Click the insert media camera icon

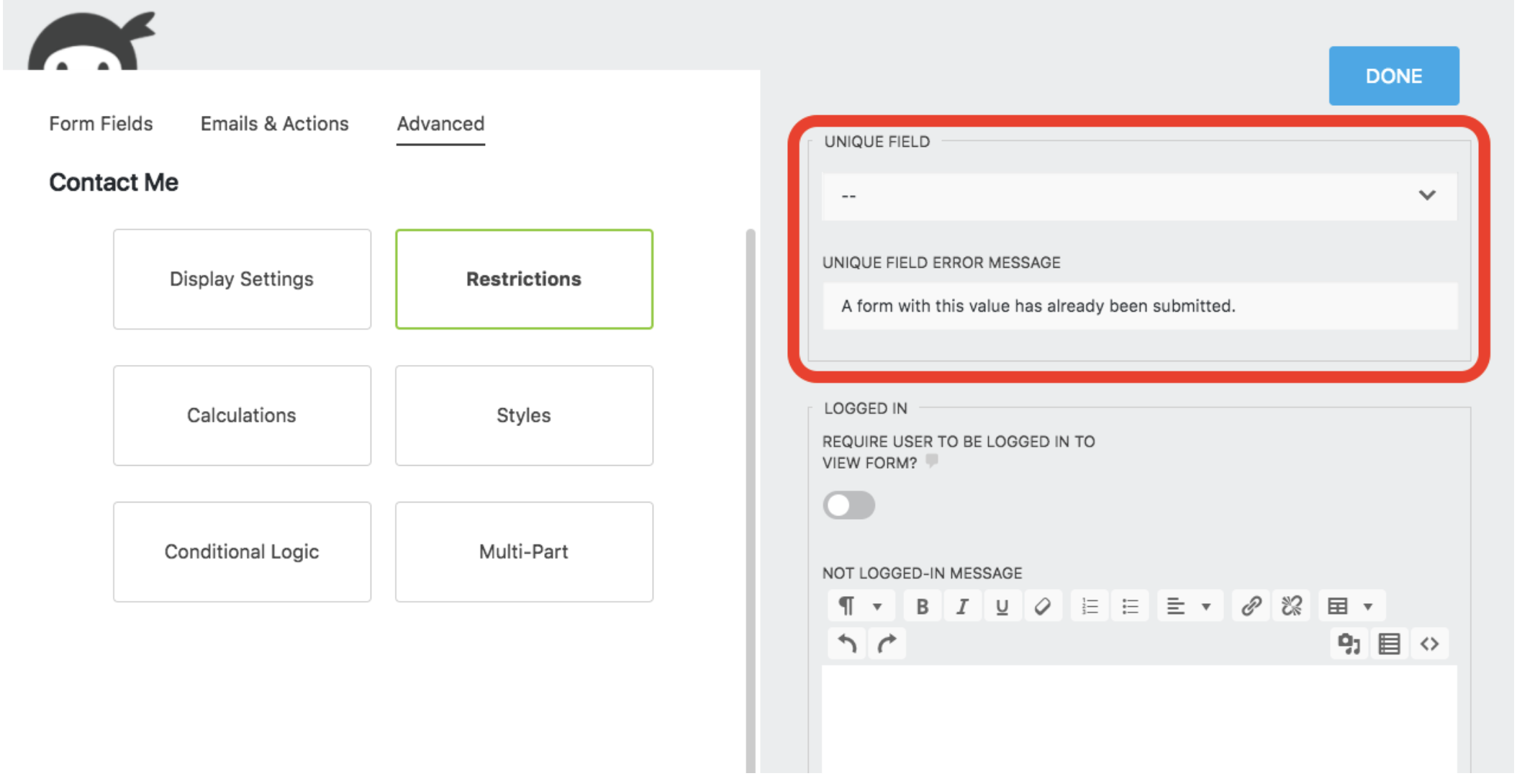pyautogui.click(x=1349, y=644)
